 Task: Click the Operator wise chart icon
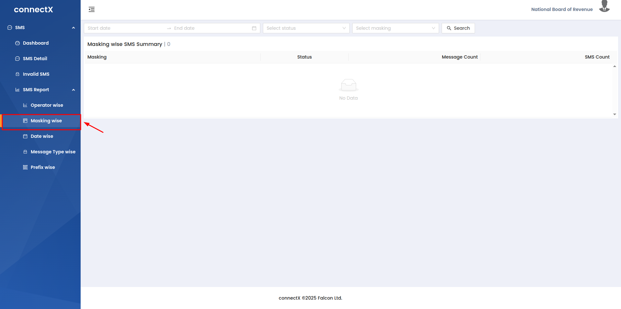(25, 105)
